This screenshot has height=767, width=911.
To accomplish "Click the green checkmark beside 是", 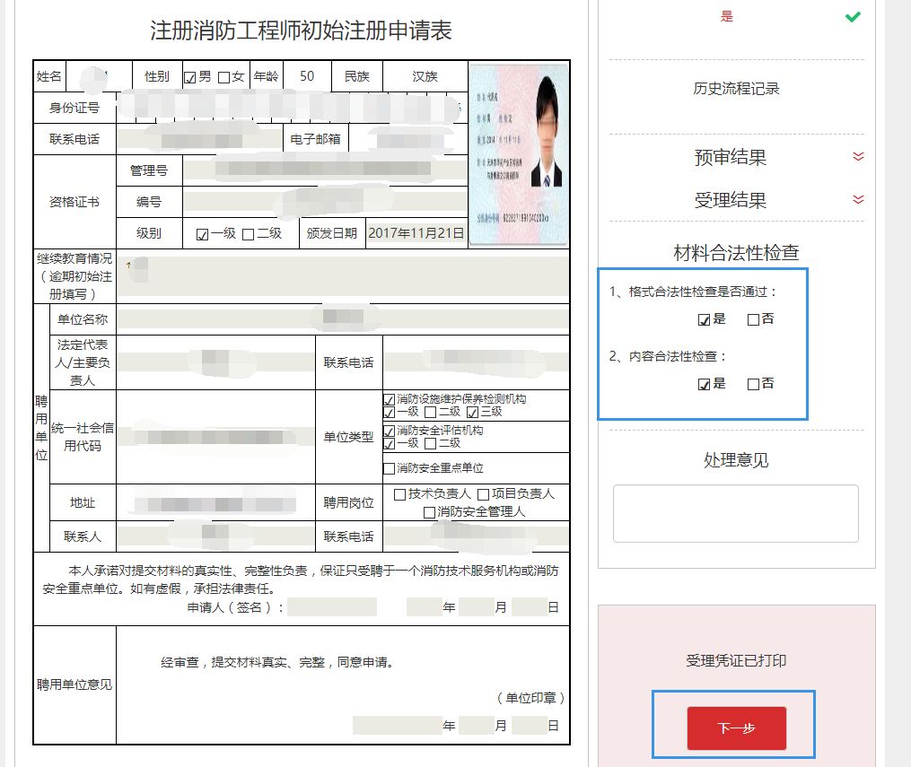I will click(852, 16).
